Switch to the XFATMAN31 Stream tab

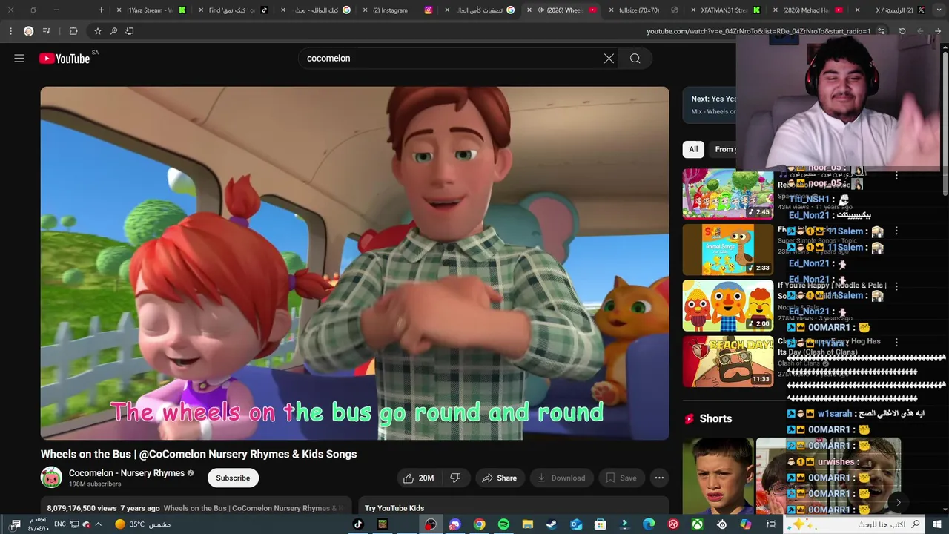(724, 10)
